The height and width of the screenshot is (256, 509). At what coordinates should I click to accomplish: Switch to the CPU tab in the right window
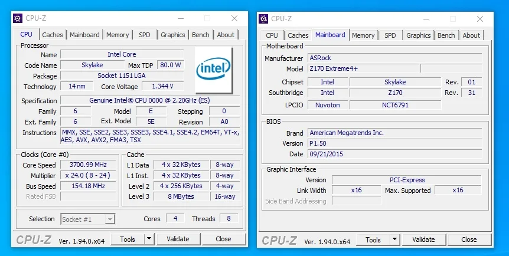tap(272, 35)
